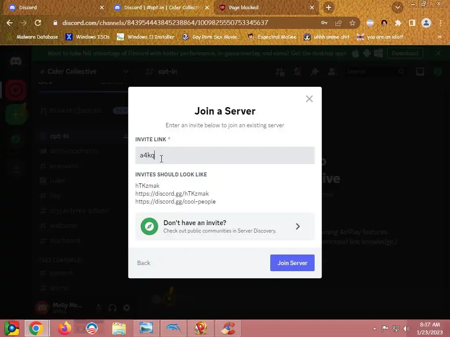Open the you are an idiot bookmark
The height and width of the screenshot is (337, 450).
click(x=380, y=37)
